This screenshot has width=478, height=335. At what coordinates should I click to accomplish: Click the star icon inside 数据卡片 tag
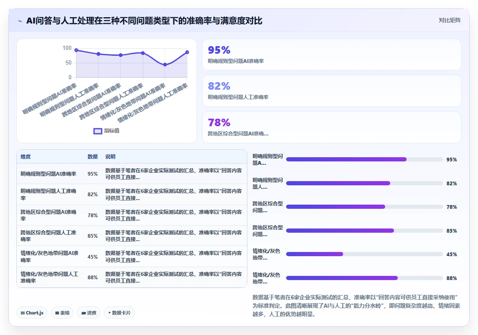pos(110,313)
